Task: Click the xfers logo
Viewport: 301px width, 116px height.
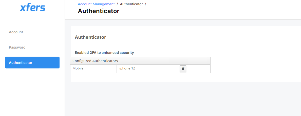Action: (32, 8)
